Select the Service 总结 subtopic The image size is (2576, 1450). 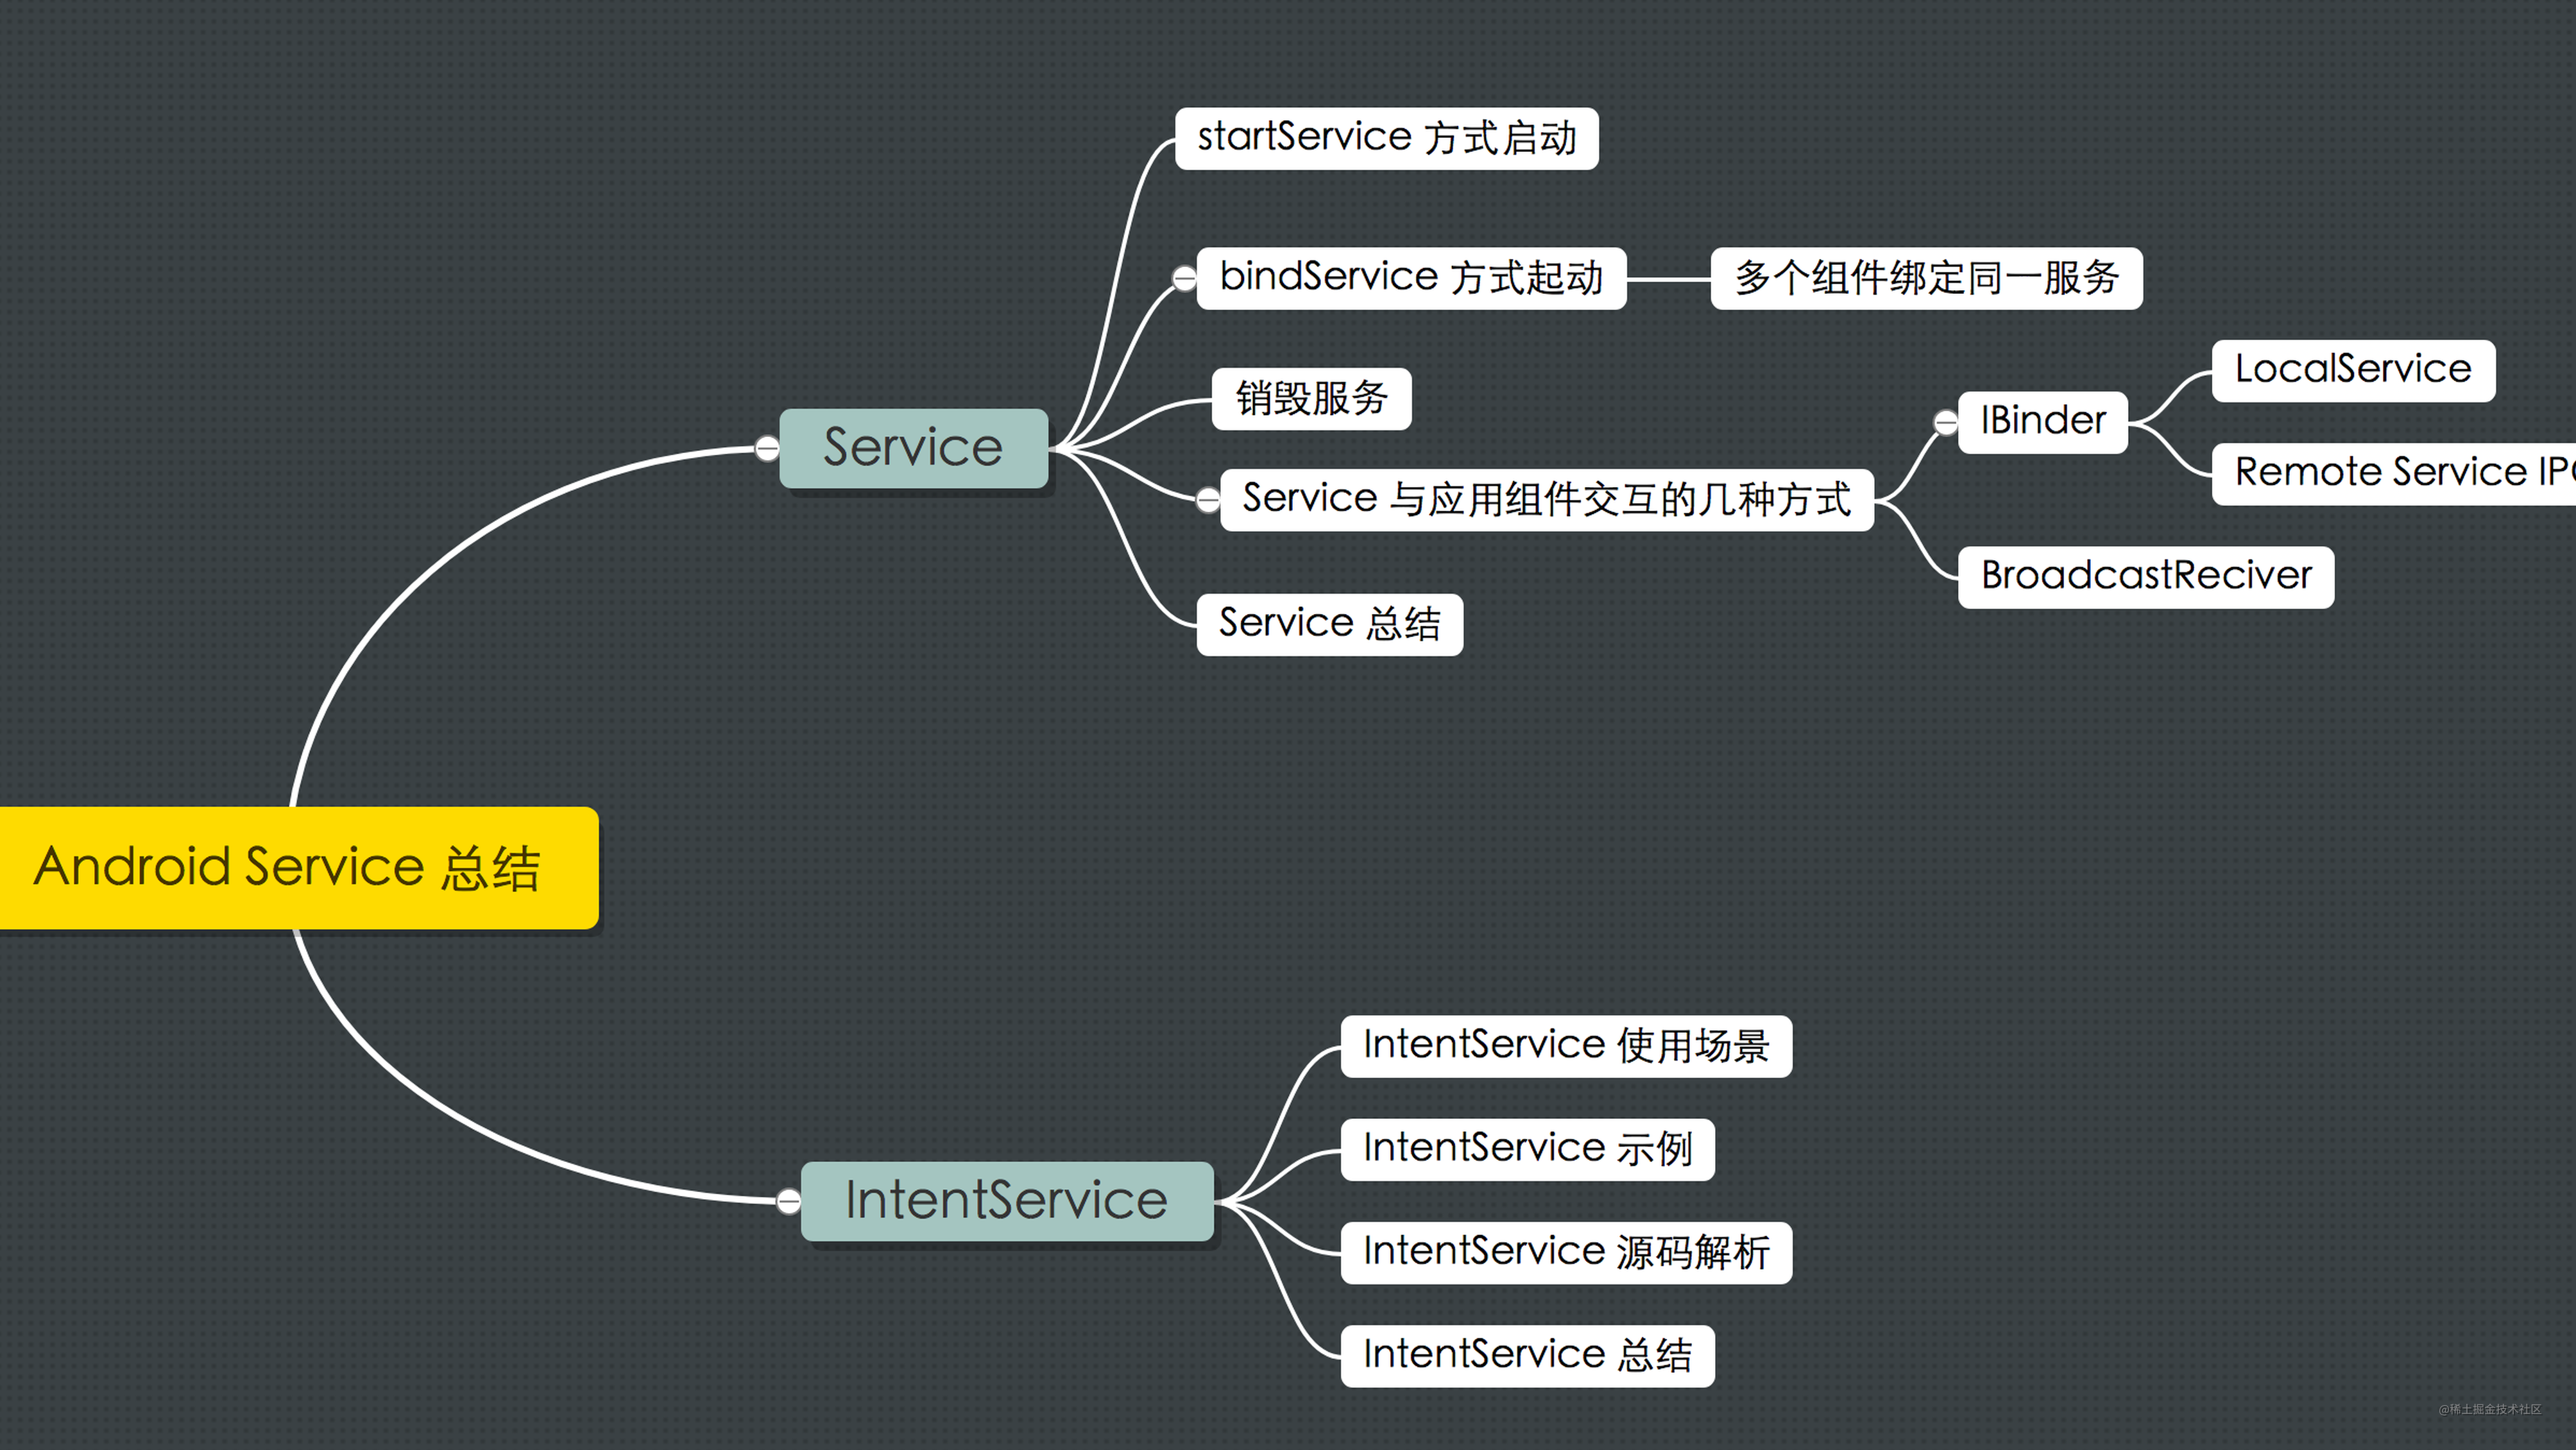pyautogui.click(x=1329, y=625)
